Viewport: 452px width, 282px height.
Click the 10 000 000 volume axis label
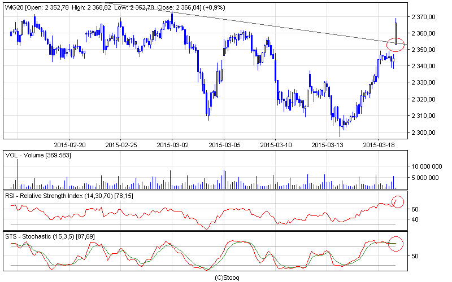(427, 166)
